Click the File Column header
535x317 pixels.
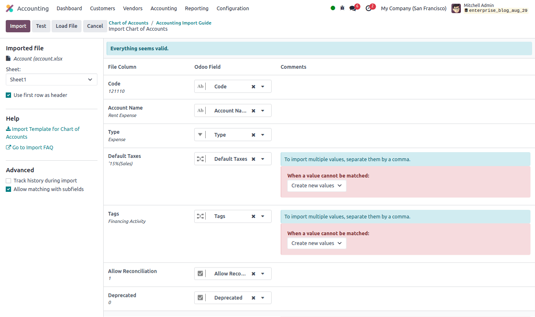click(122, 67)
